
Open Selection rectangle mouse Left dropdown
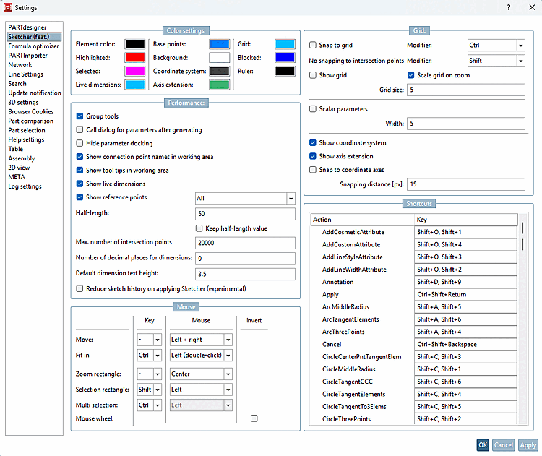click(x=201, y=390)
